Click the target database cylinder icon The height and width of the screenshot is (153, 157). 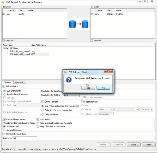click(85, 24)
